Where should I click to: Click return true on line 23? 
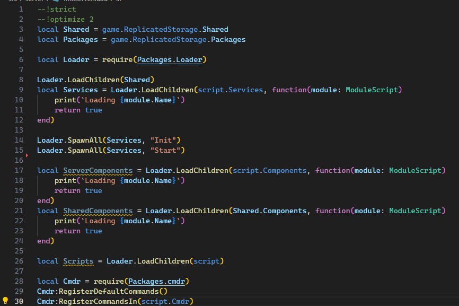(x=78, y=231)
